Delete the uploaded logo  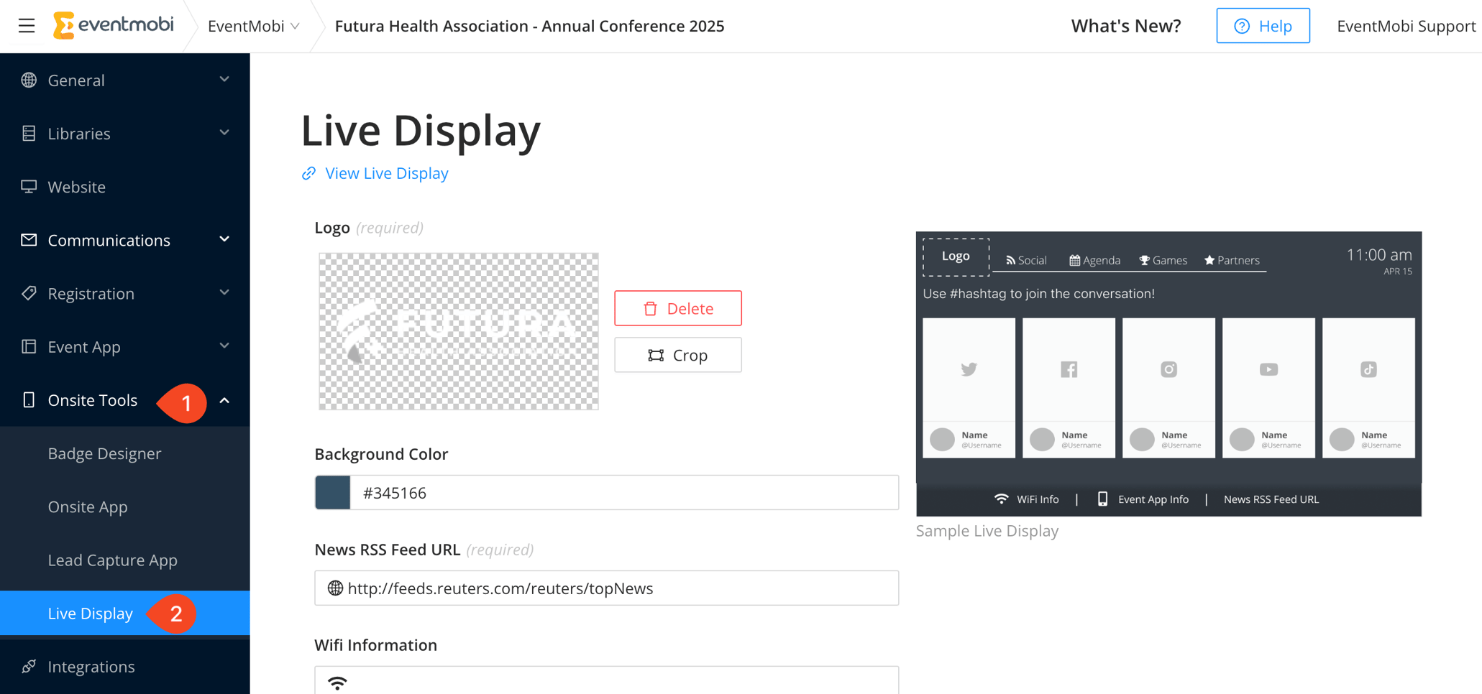(678, 308)
